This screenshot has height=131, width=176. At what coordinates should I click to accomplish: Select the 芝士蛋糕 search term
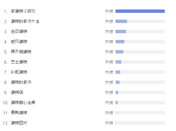[x=19, y=62]
